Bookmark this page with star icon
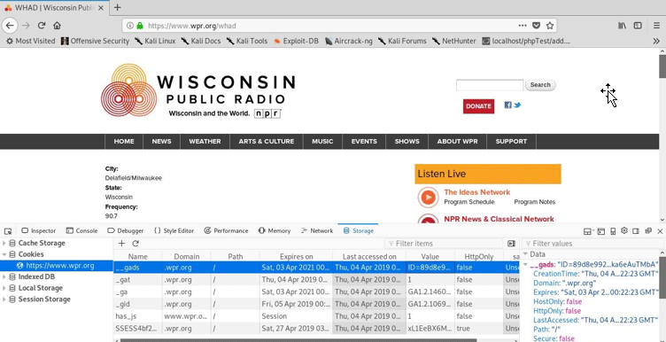666x342 pixels. [x=550, y=26]
